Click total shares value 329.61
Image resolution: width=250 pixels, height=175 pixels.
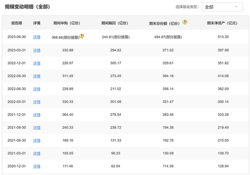[x=168, y=63]
